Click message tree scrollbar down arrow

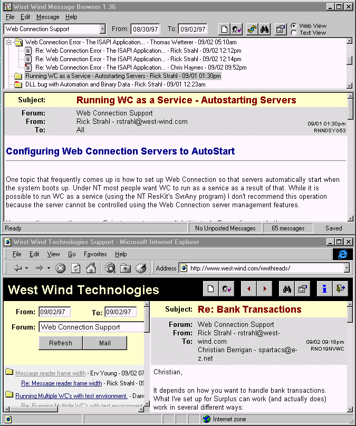pos(350,85)
